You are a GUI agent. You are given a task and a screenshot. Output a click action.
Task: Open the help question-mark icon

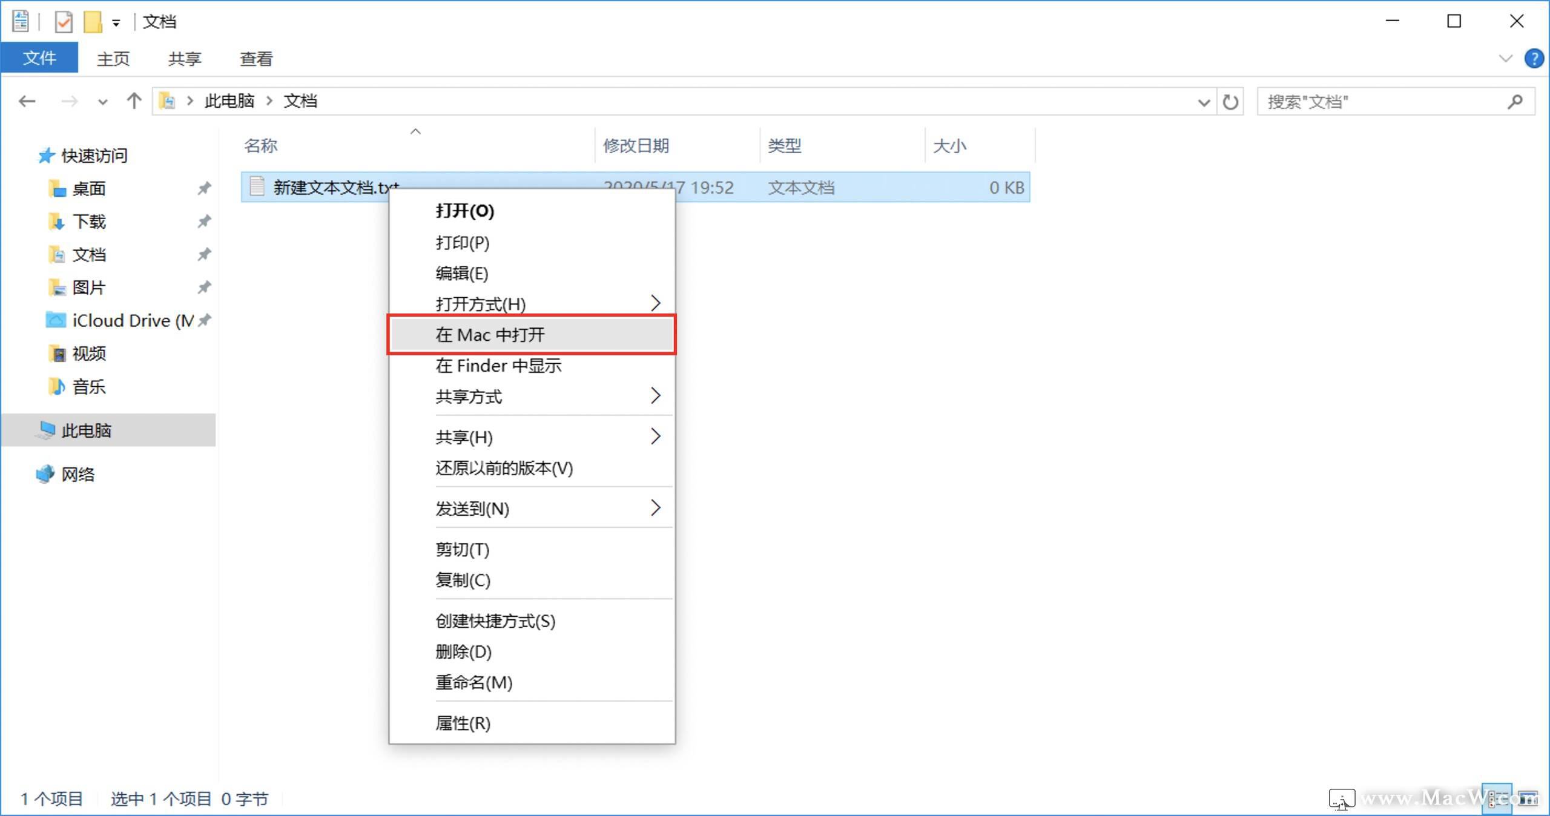[x=1534, y=59]
